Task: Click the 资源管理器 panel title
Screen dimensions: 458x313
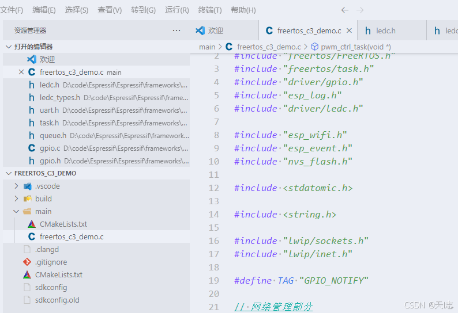Action: point(31,30)
